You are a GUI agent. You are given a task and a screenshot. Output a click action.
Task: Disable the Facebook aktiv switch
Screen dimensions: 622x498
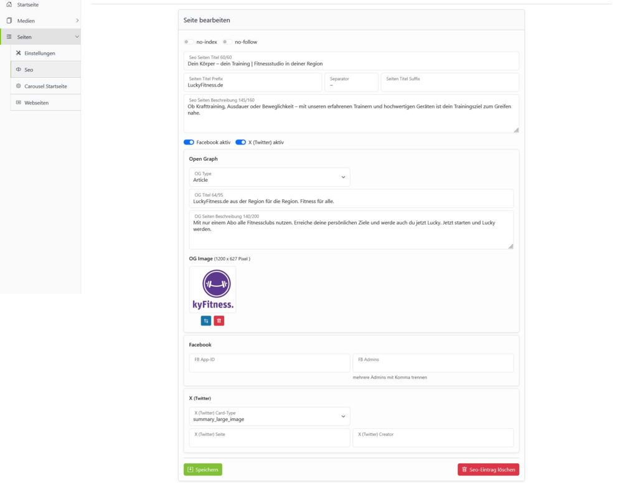pyautogui.click(x=189, y=142)
